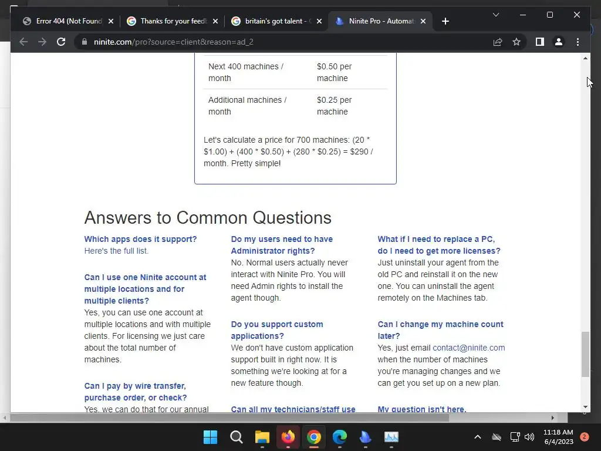Image resolution: width=601 pixels, height=451 pixels.
Task: Click 'Do my users need to have Administrator rights?'
Action: click(282, 245)
